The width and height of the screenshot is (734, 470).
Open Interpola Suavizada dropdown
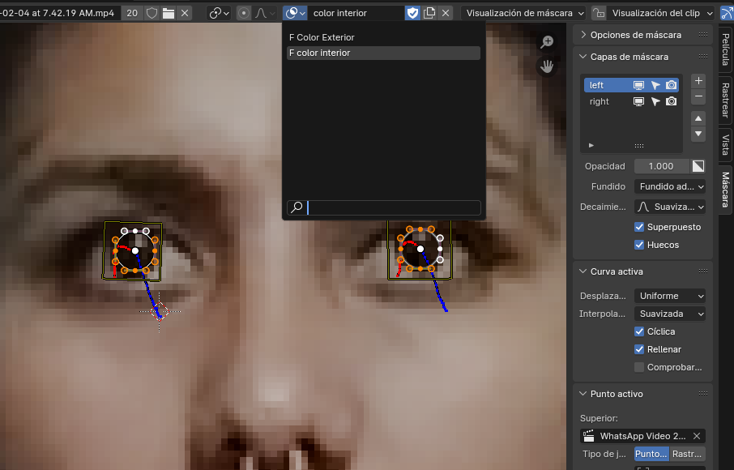670,314
